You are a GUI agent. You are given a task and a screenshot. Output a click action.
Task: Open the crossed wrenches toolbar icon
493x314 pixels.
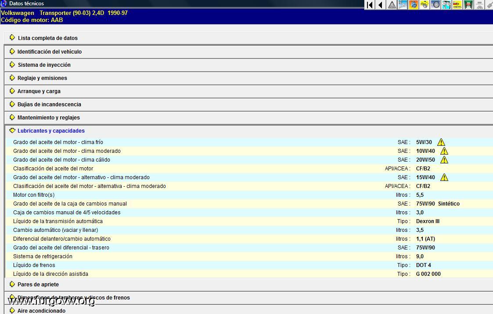(x=403, y=5)
